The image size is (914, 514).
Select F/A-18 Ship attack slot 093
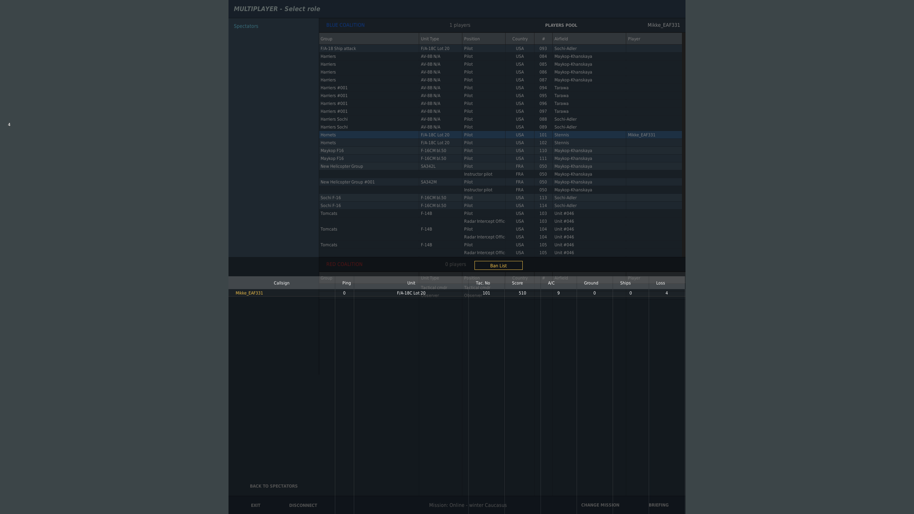[500, 49]
